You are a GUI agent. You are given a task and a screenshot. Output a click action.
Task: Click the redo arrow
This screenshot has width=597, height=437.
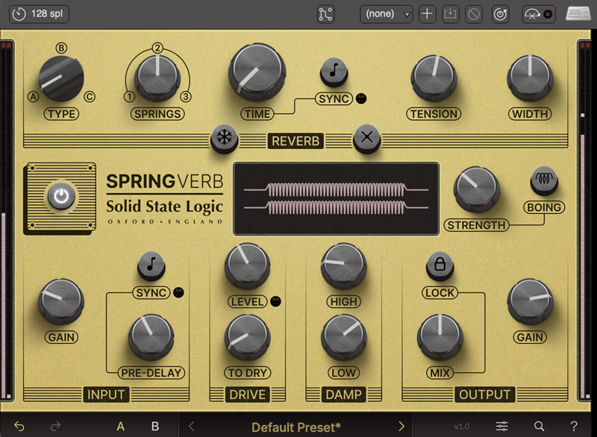click(x=55, y=427)
